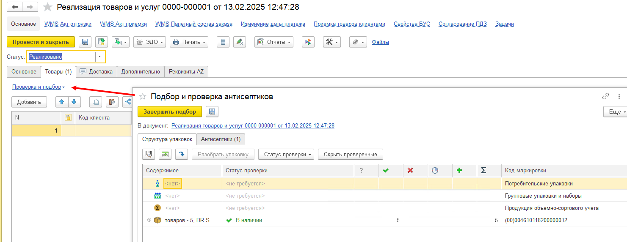Expand the Статус проверки dropdown
This screenshot has height=242, width=627.
[x=286, y=155]
